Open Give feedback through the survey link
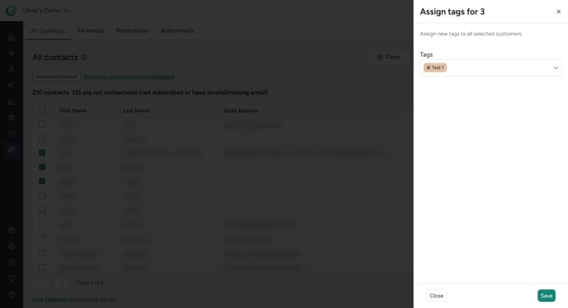The image size is (568, 308). coord(75,300)
